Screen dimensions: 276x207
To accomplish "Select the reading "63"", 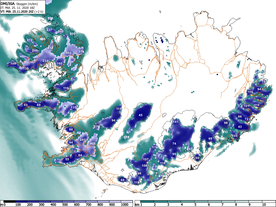I will (26, 105).
